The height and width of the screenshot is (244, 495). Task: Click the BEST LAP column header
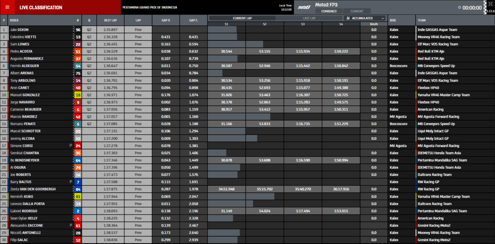(x=110, y=20)
